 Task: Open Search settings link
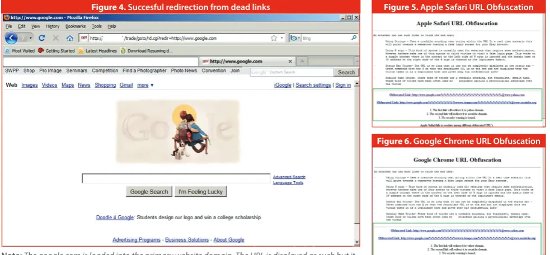pyautogui.click(x=313, y=85)
